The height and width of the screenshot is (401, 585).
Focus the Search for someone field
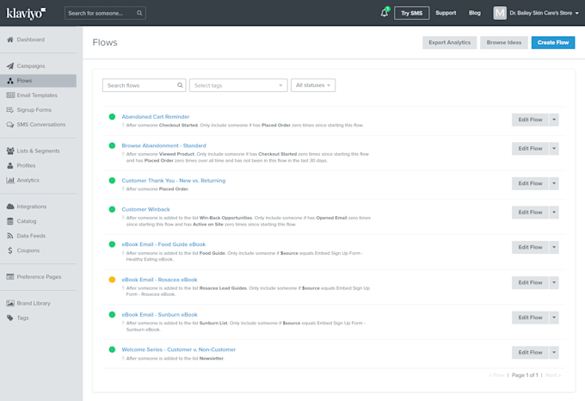pyautogui.click(x=105, y=13)
